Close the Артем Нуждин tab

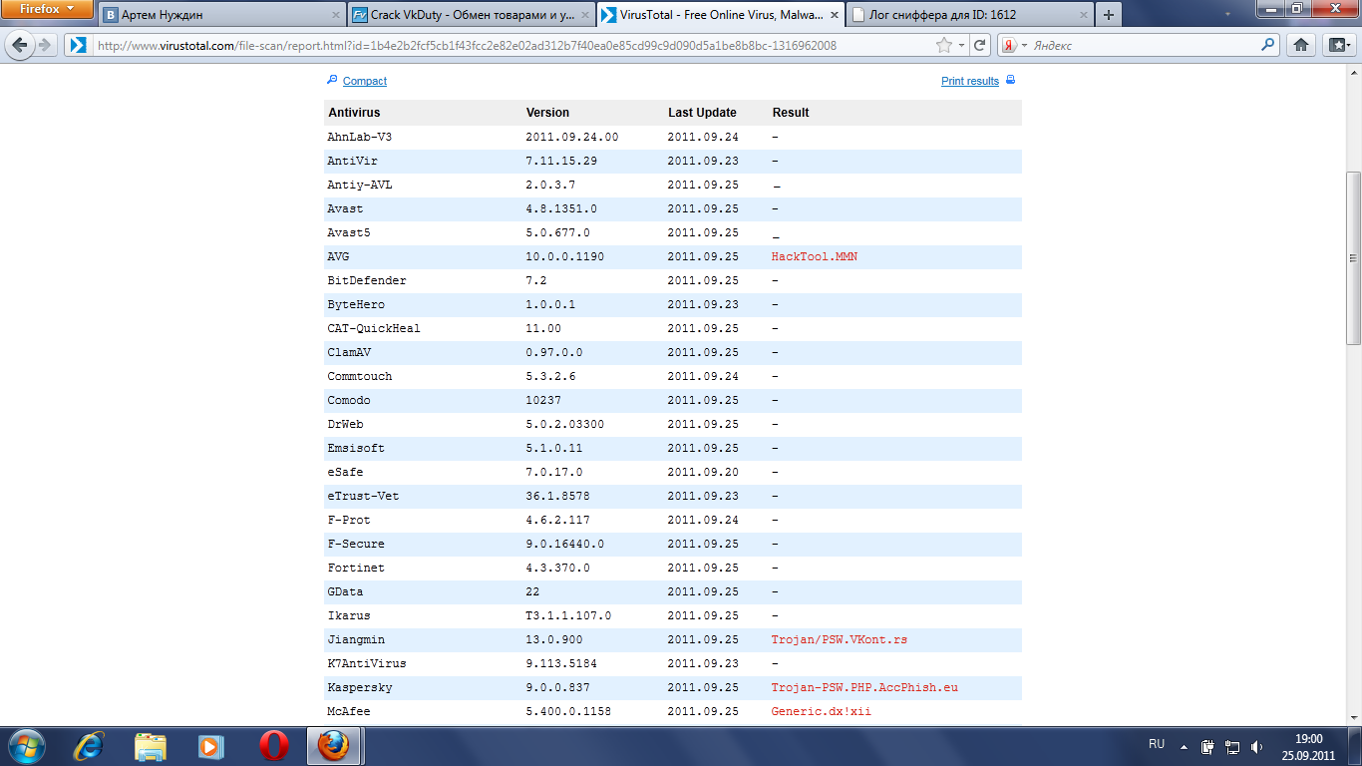pos(334,16)
